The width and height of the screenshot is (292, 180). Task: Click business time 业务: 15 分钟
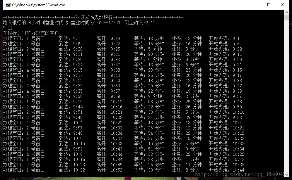pos(187,139)
